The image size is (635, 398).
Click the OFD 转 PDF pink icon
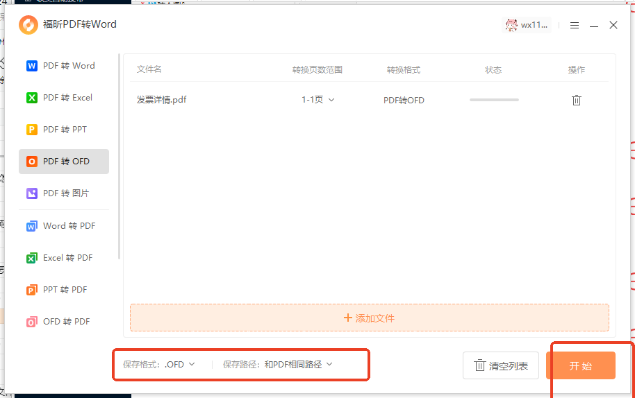[x=31, y=322]
